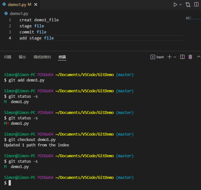This screenshot has width=201, height=190.
Task: Kill terminal with trash can icon
Action: click(190, 57)
